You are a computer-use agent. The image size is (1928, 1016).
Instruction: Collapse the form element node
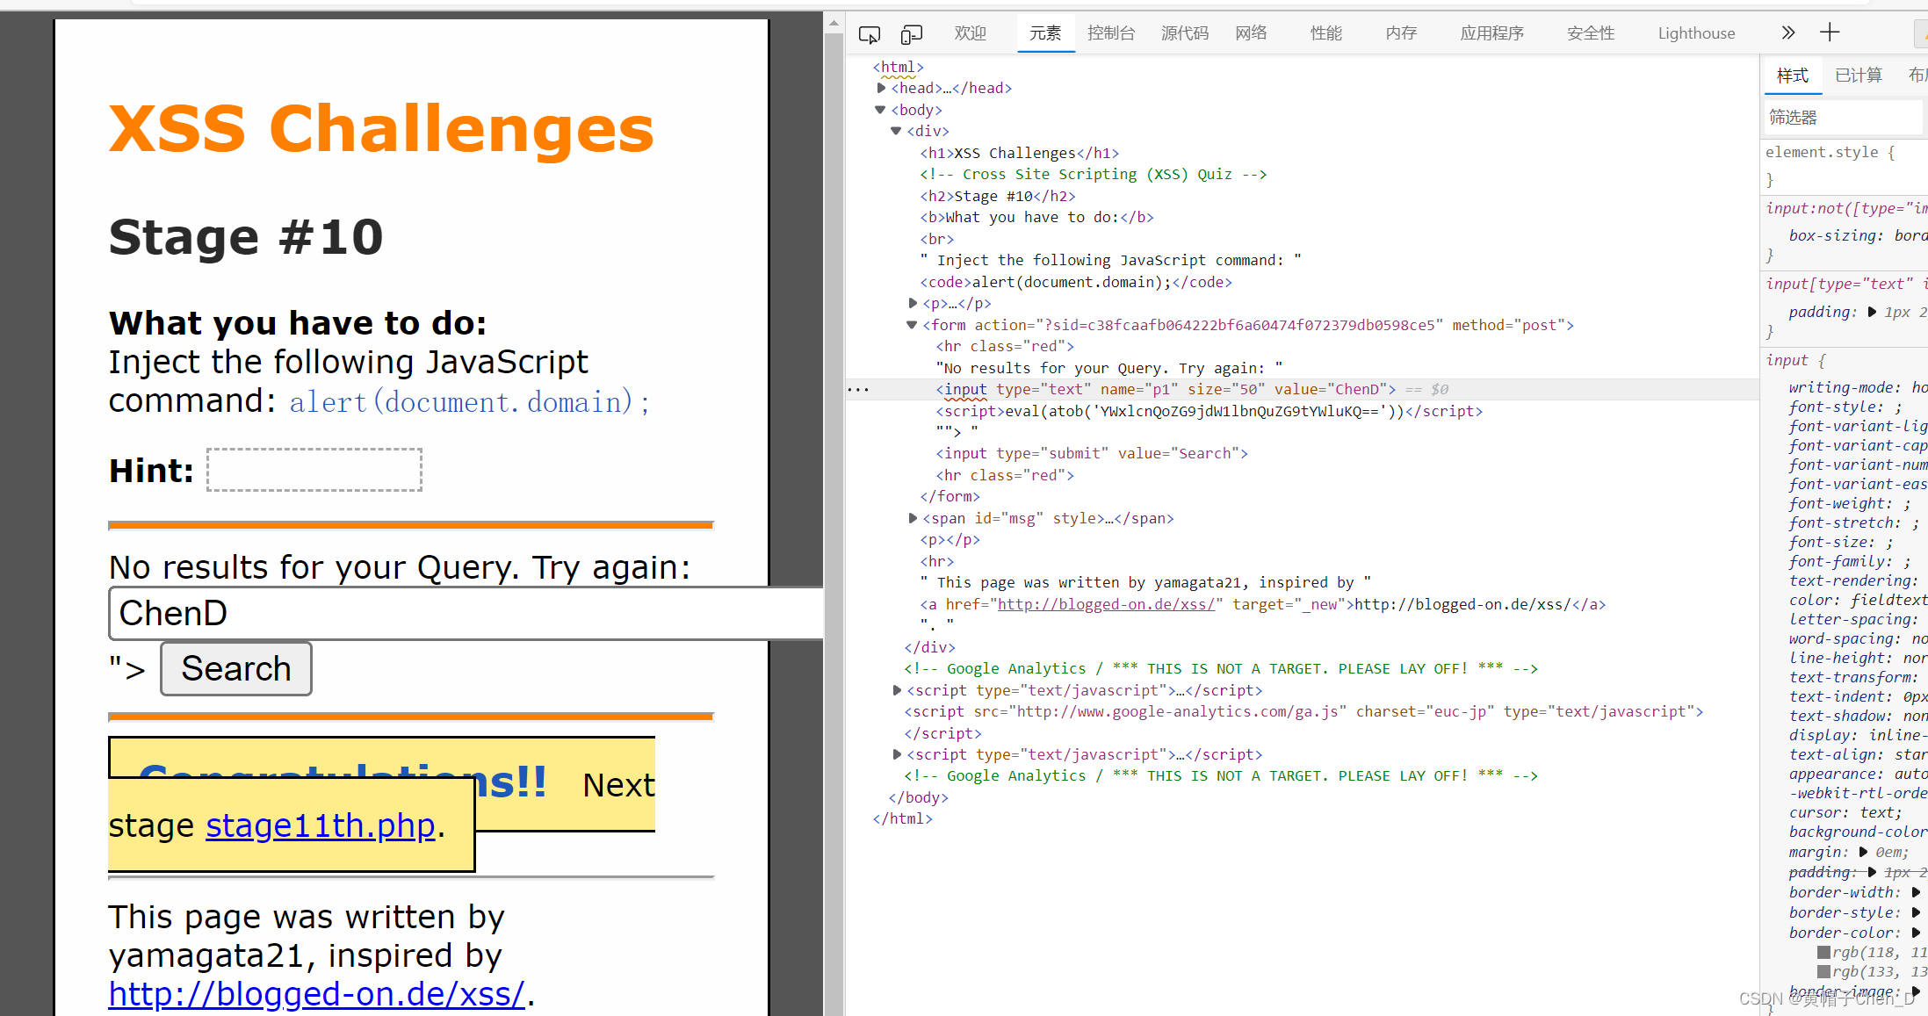(912, 325)
